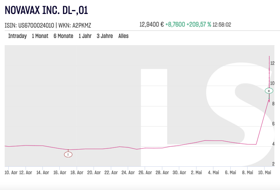Switch chart to 3 Jahre
Viewport: 280px width, 190px height.
[105, 36]
